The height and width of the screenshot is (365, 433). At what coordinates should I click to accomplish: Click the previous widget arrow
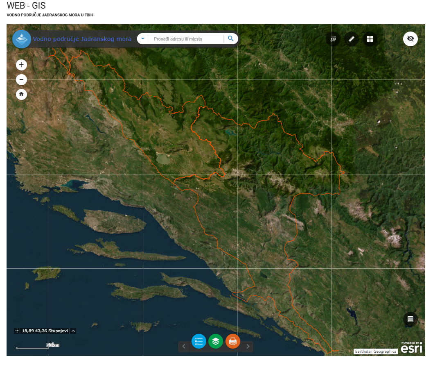pyautogui.click(x=184, y=346)
